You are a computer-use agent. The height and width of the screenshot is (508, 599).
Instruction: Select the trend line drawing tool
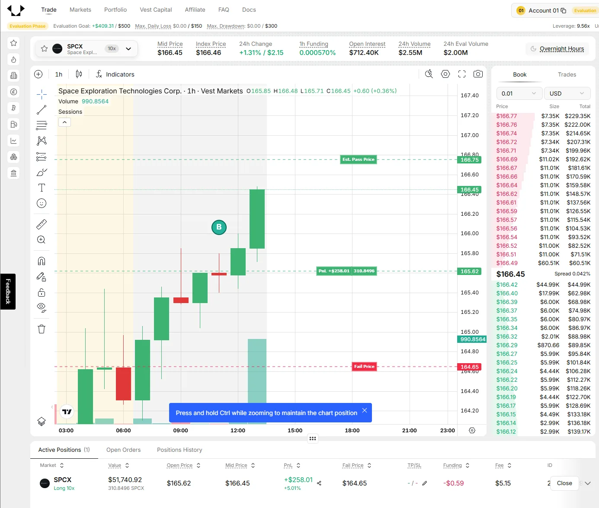(x=42, y=110)
